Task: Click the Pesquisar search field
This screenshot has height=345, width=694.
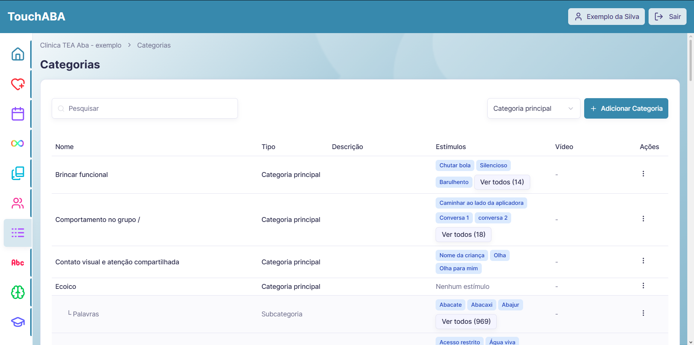Action: click(x=145, y=109)
